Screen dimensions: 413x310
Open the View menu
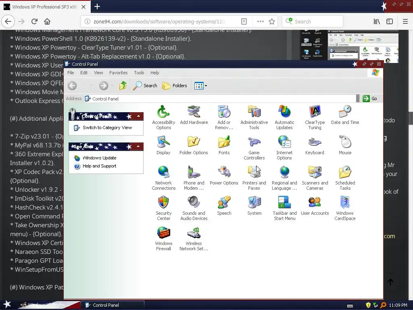tap(98, 73)
